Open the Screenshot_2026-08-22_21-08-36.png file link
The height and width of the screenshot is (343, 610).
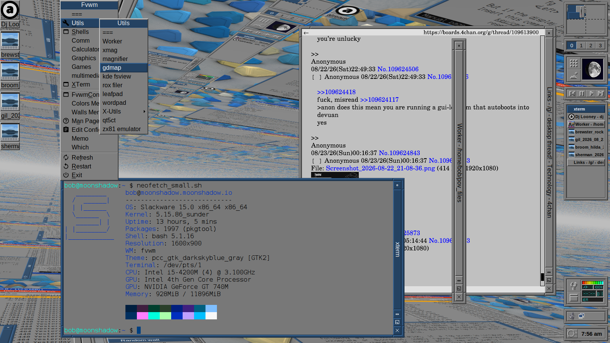coord(380,168)
